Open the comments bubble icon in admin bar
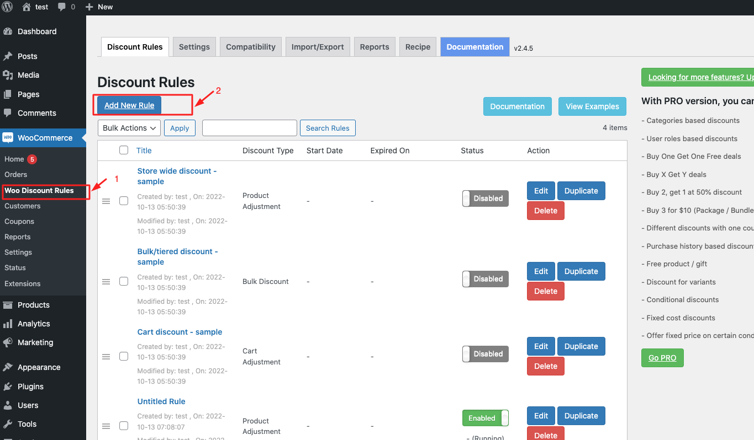754x440 pixels. point(62,7)
